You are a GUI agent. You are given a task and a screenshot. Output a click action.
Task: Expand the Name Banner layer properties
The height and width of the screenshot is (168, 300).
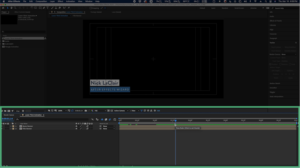pos(11,126)
